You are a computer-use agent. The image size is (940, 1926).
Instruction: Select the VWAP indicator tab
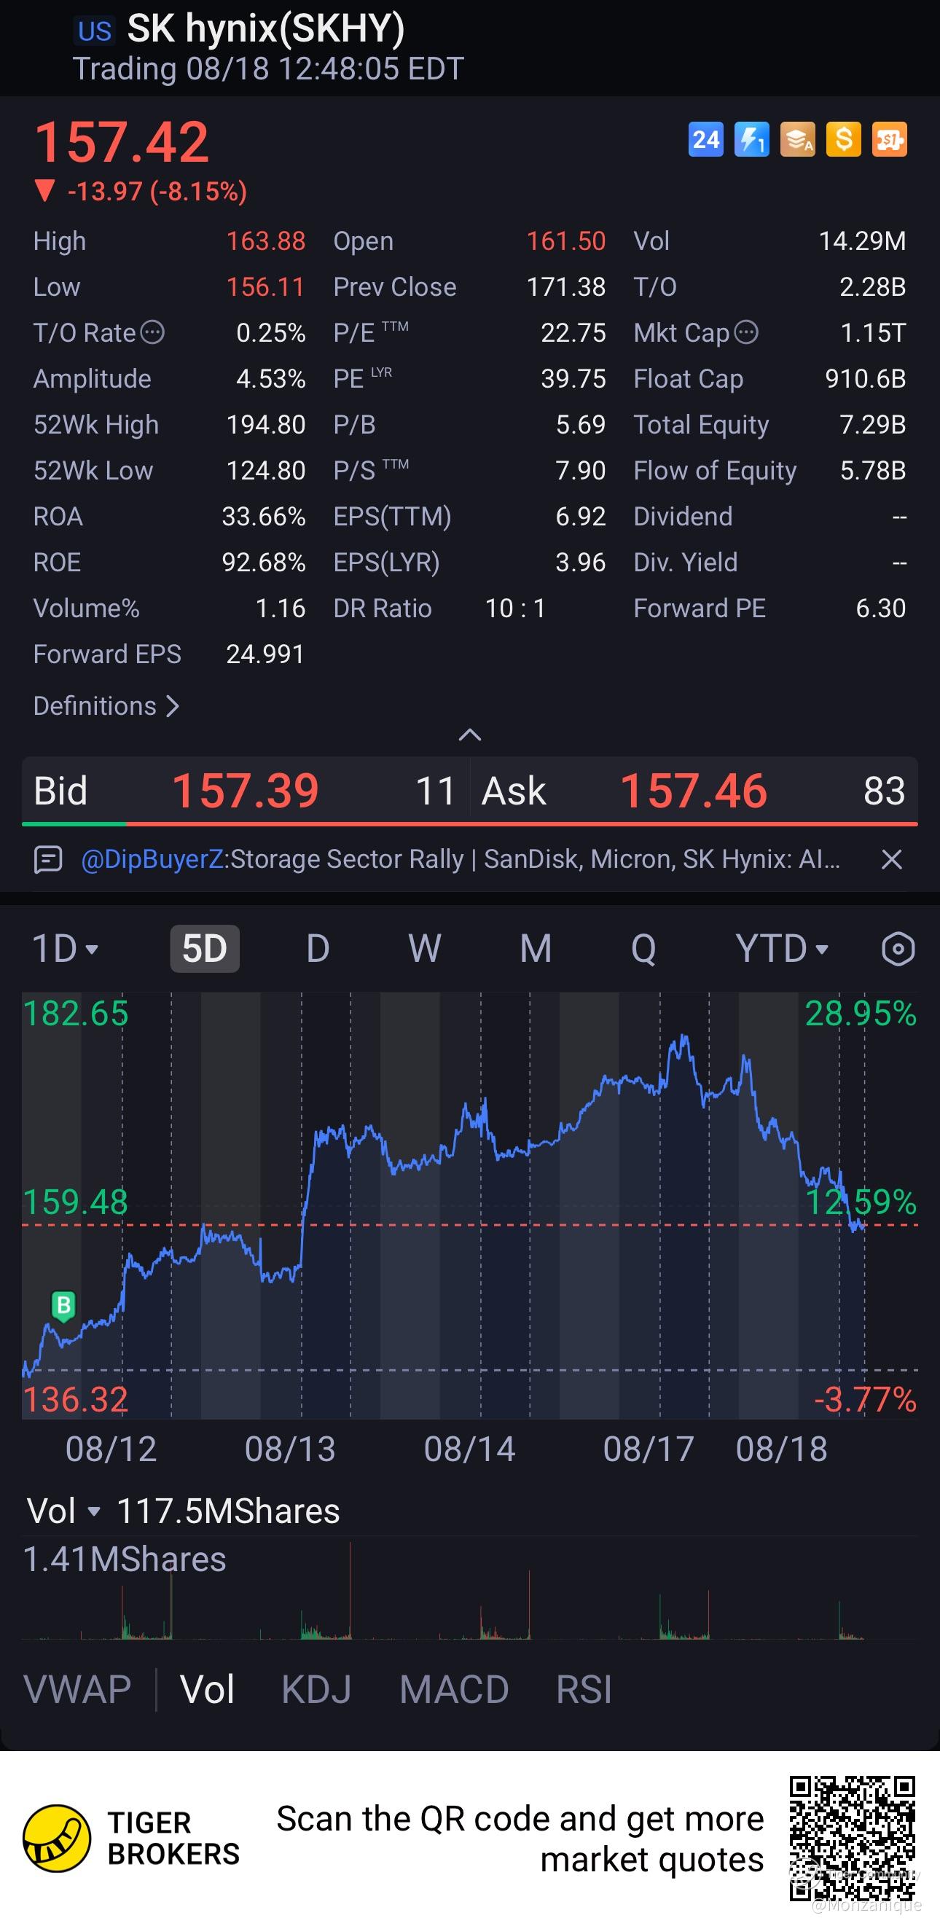point(77,1690)
